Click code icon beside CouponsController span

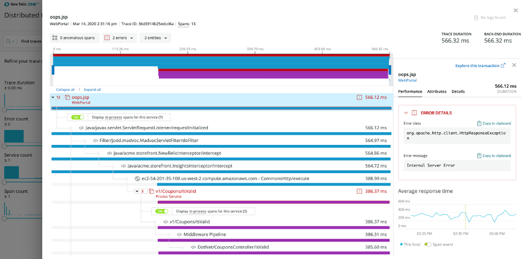[x=193, y=247]
